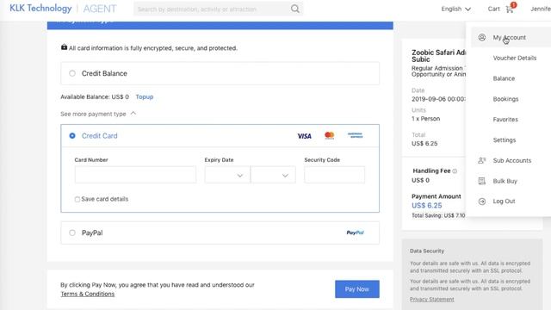Click the Mastercard logo
Image resolution: width=551 pixels, height=310 pixels.
(329, 135)
